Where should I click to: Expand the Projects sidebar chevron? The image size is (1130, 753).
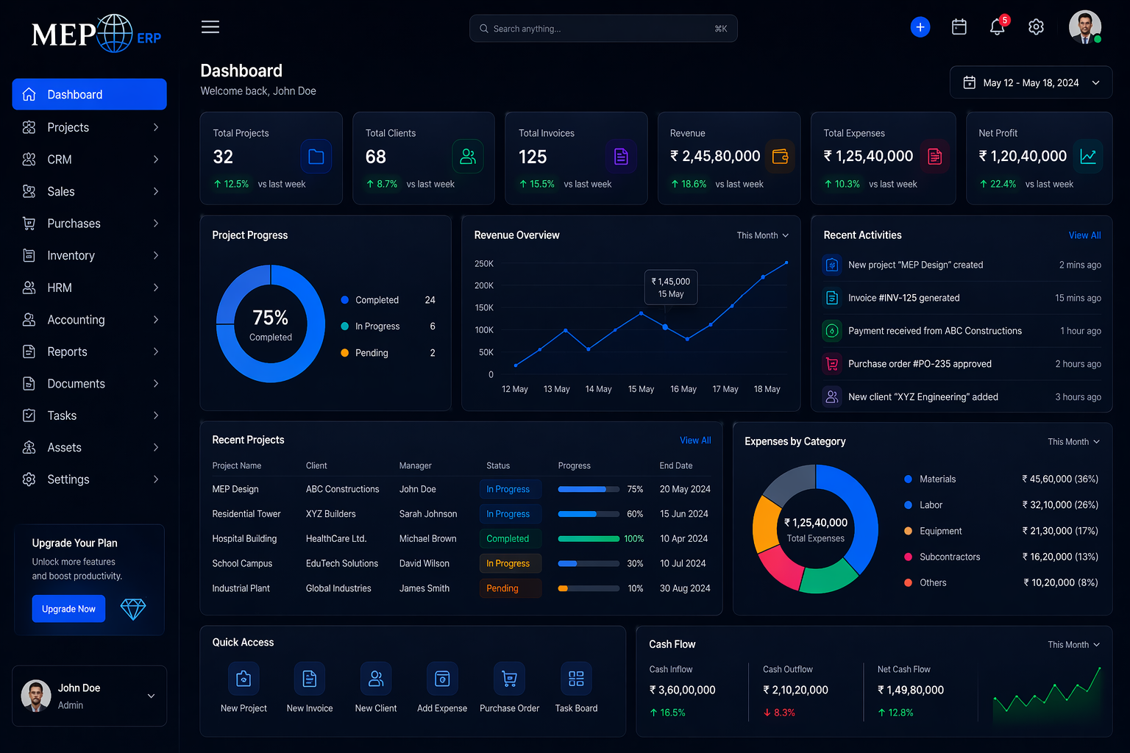coord(156,127)
